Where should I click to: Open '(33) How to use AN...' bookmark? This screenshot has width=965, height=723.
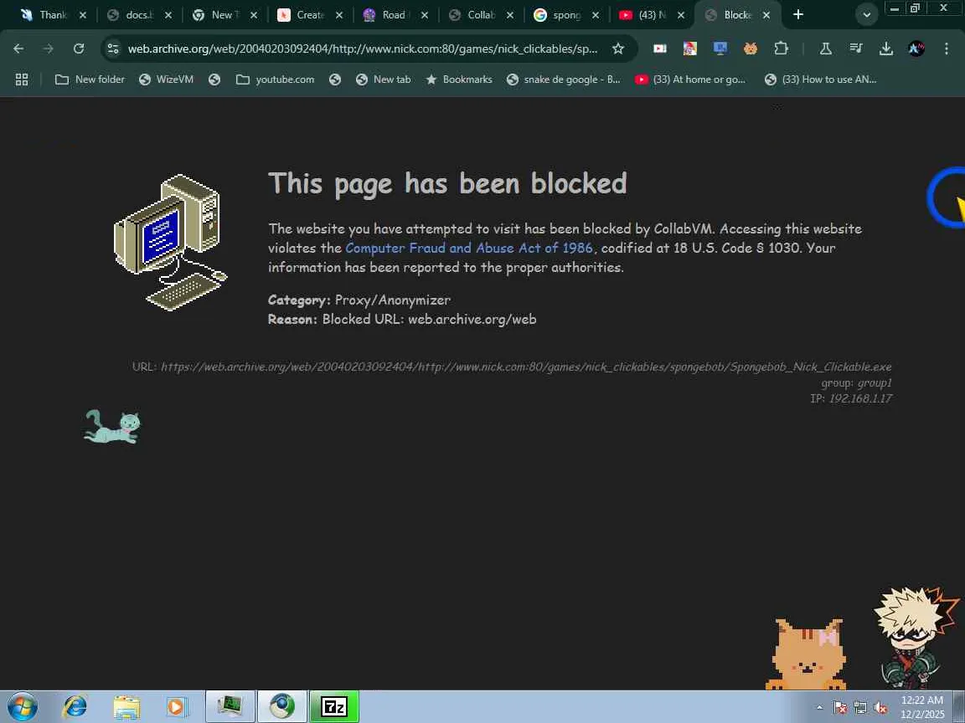tap(820, 79)
